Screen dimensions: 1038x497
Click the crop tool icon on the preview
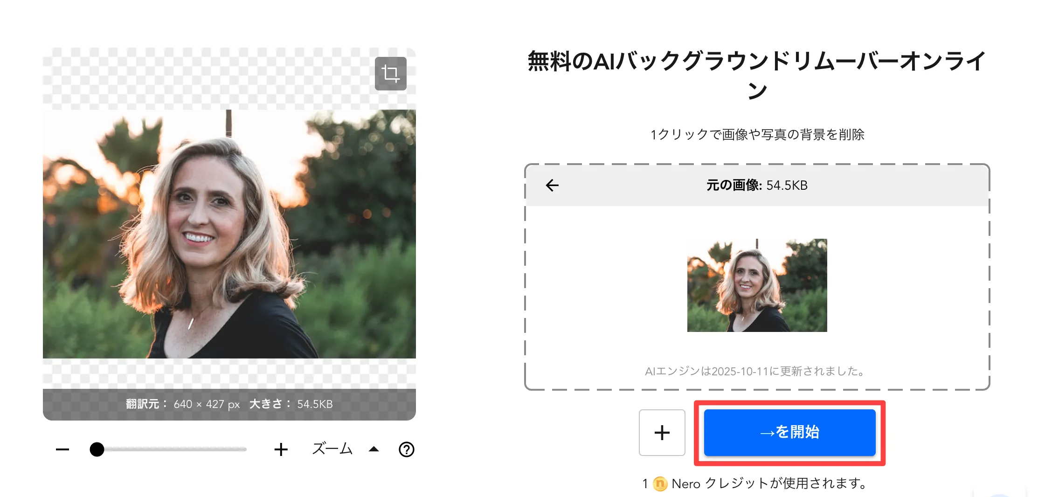(x=390, y=74)
